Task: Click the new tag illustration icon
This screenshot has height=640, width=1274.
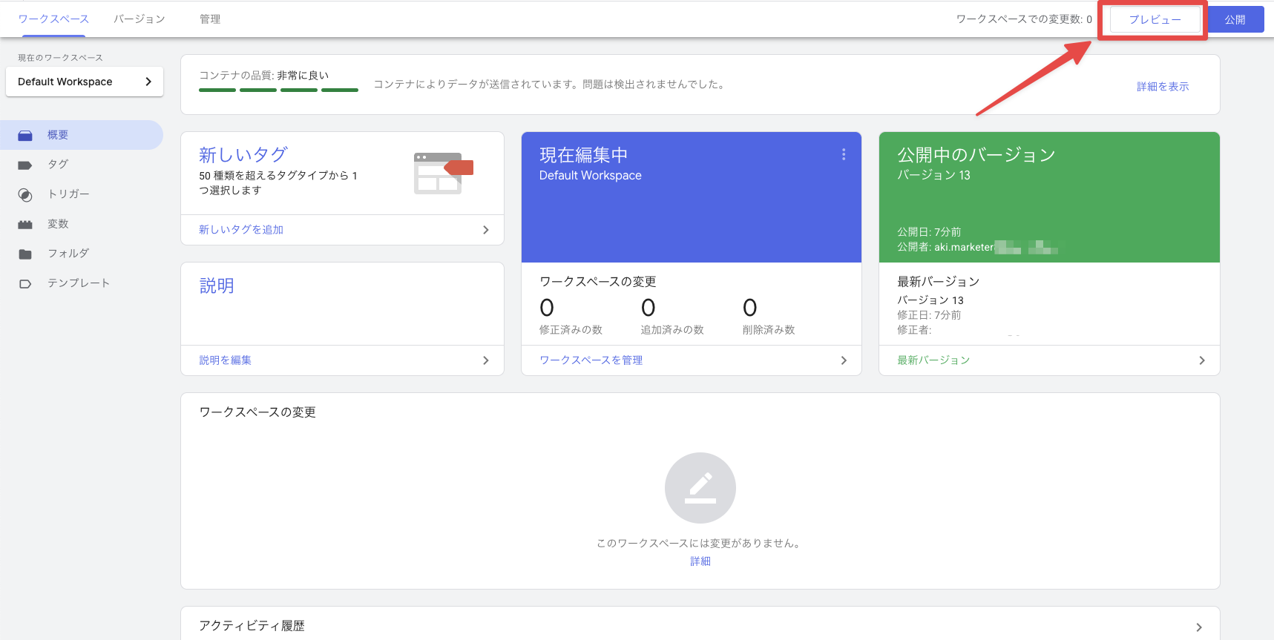Action: (442, 174)
